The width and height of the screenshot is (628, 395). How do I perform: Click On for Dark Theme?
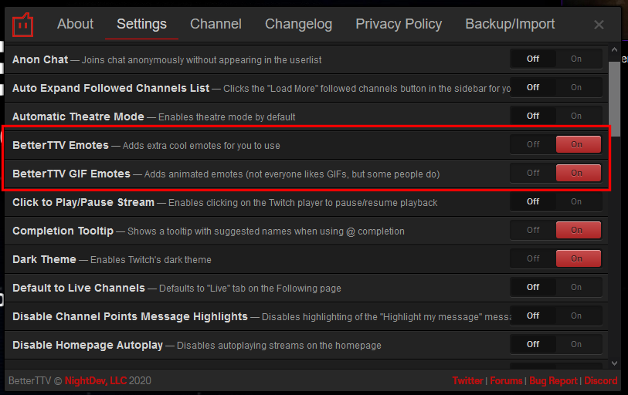click(579, 258)
